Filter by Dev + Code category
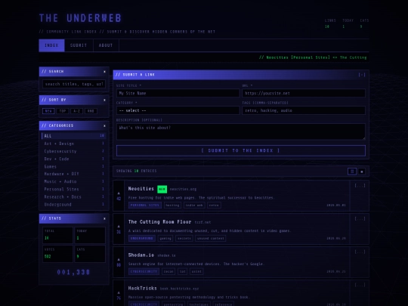Image resolution: width=408 pixels, height=306 pixels. [x=74, y=159]
